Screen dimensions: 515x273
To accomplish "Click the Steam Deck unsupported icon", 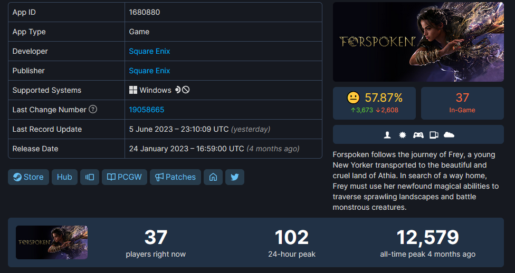I will tap(182, 90).
